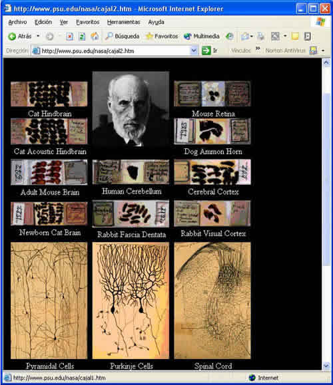Click the Vínculos links bar label
Viewport: 333px width, 385px height.
click(241, 51)
